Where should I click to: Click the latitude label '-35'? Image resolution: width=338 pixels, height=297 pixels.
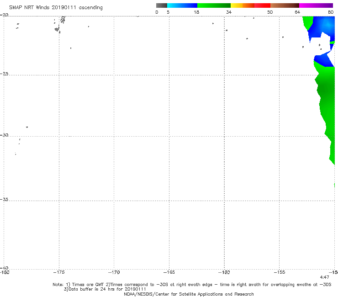(x=4, y=200)
